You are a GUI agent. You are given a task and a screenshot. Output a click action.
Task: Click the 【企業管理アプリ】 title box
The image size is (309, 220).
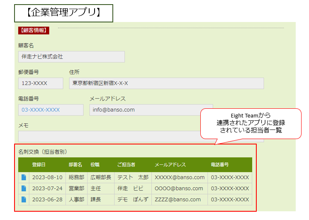point(63,13)
